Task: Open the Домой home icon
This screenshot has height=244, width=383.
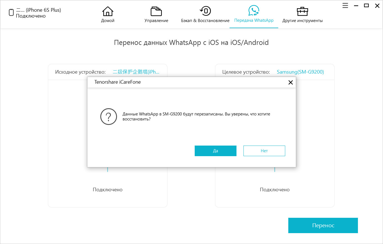Action: tap(108, 11)
